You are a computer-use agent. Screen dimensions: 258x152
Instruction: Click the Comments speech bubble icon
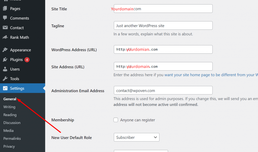tap(5, 18)
